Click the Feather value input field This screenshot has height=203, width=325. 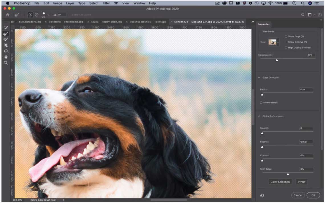point(306,142)
